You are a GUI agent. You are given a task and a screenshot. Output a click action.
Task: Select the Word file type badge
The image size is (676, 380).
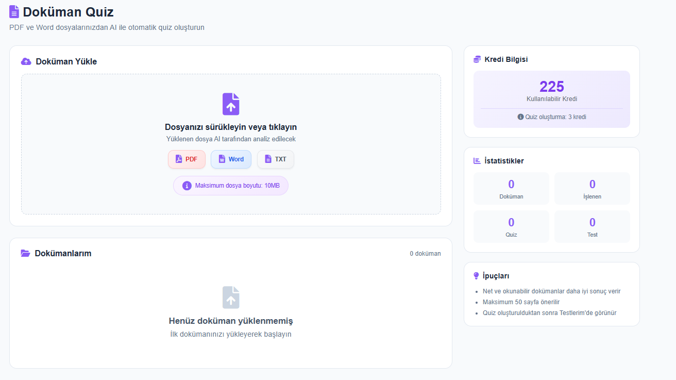coord(231,159)
